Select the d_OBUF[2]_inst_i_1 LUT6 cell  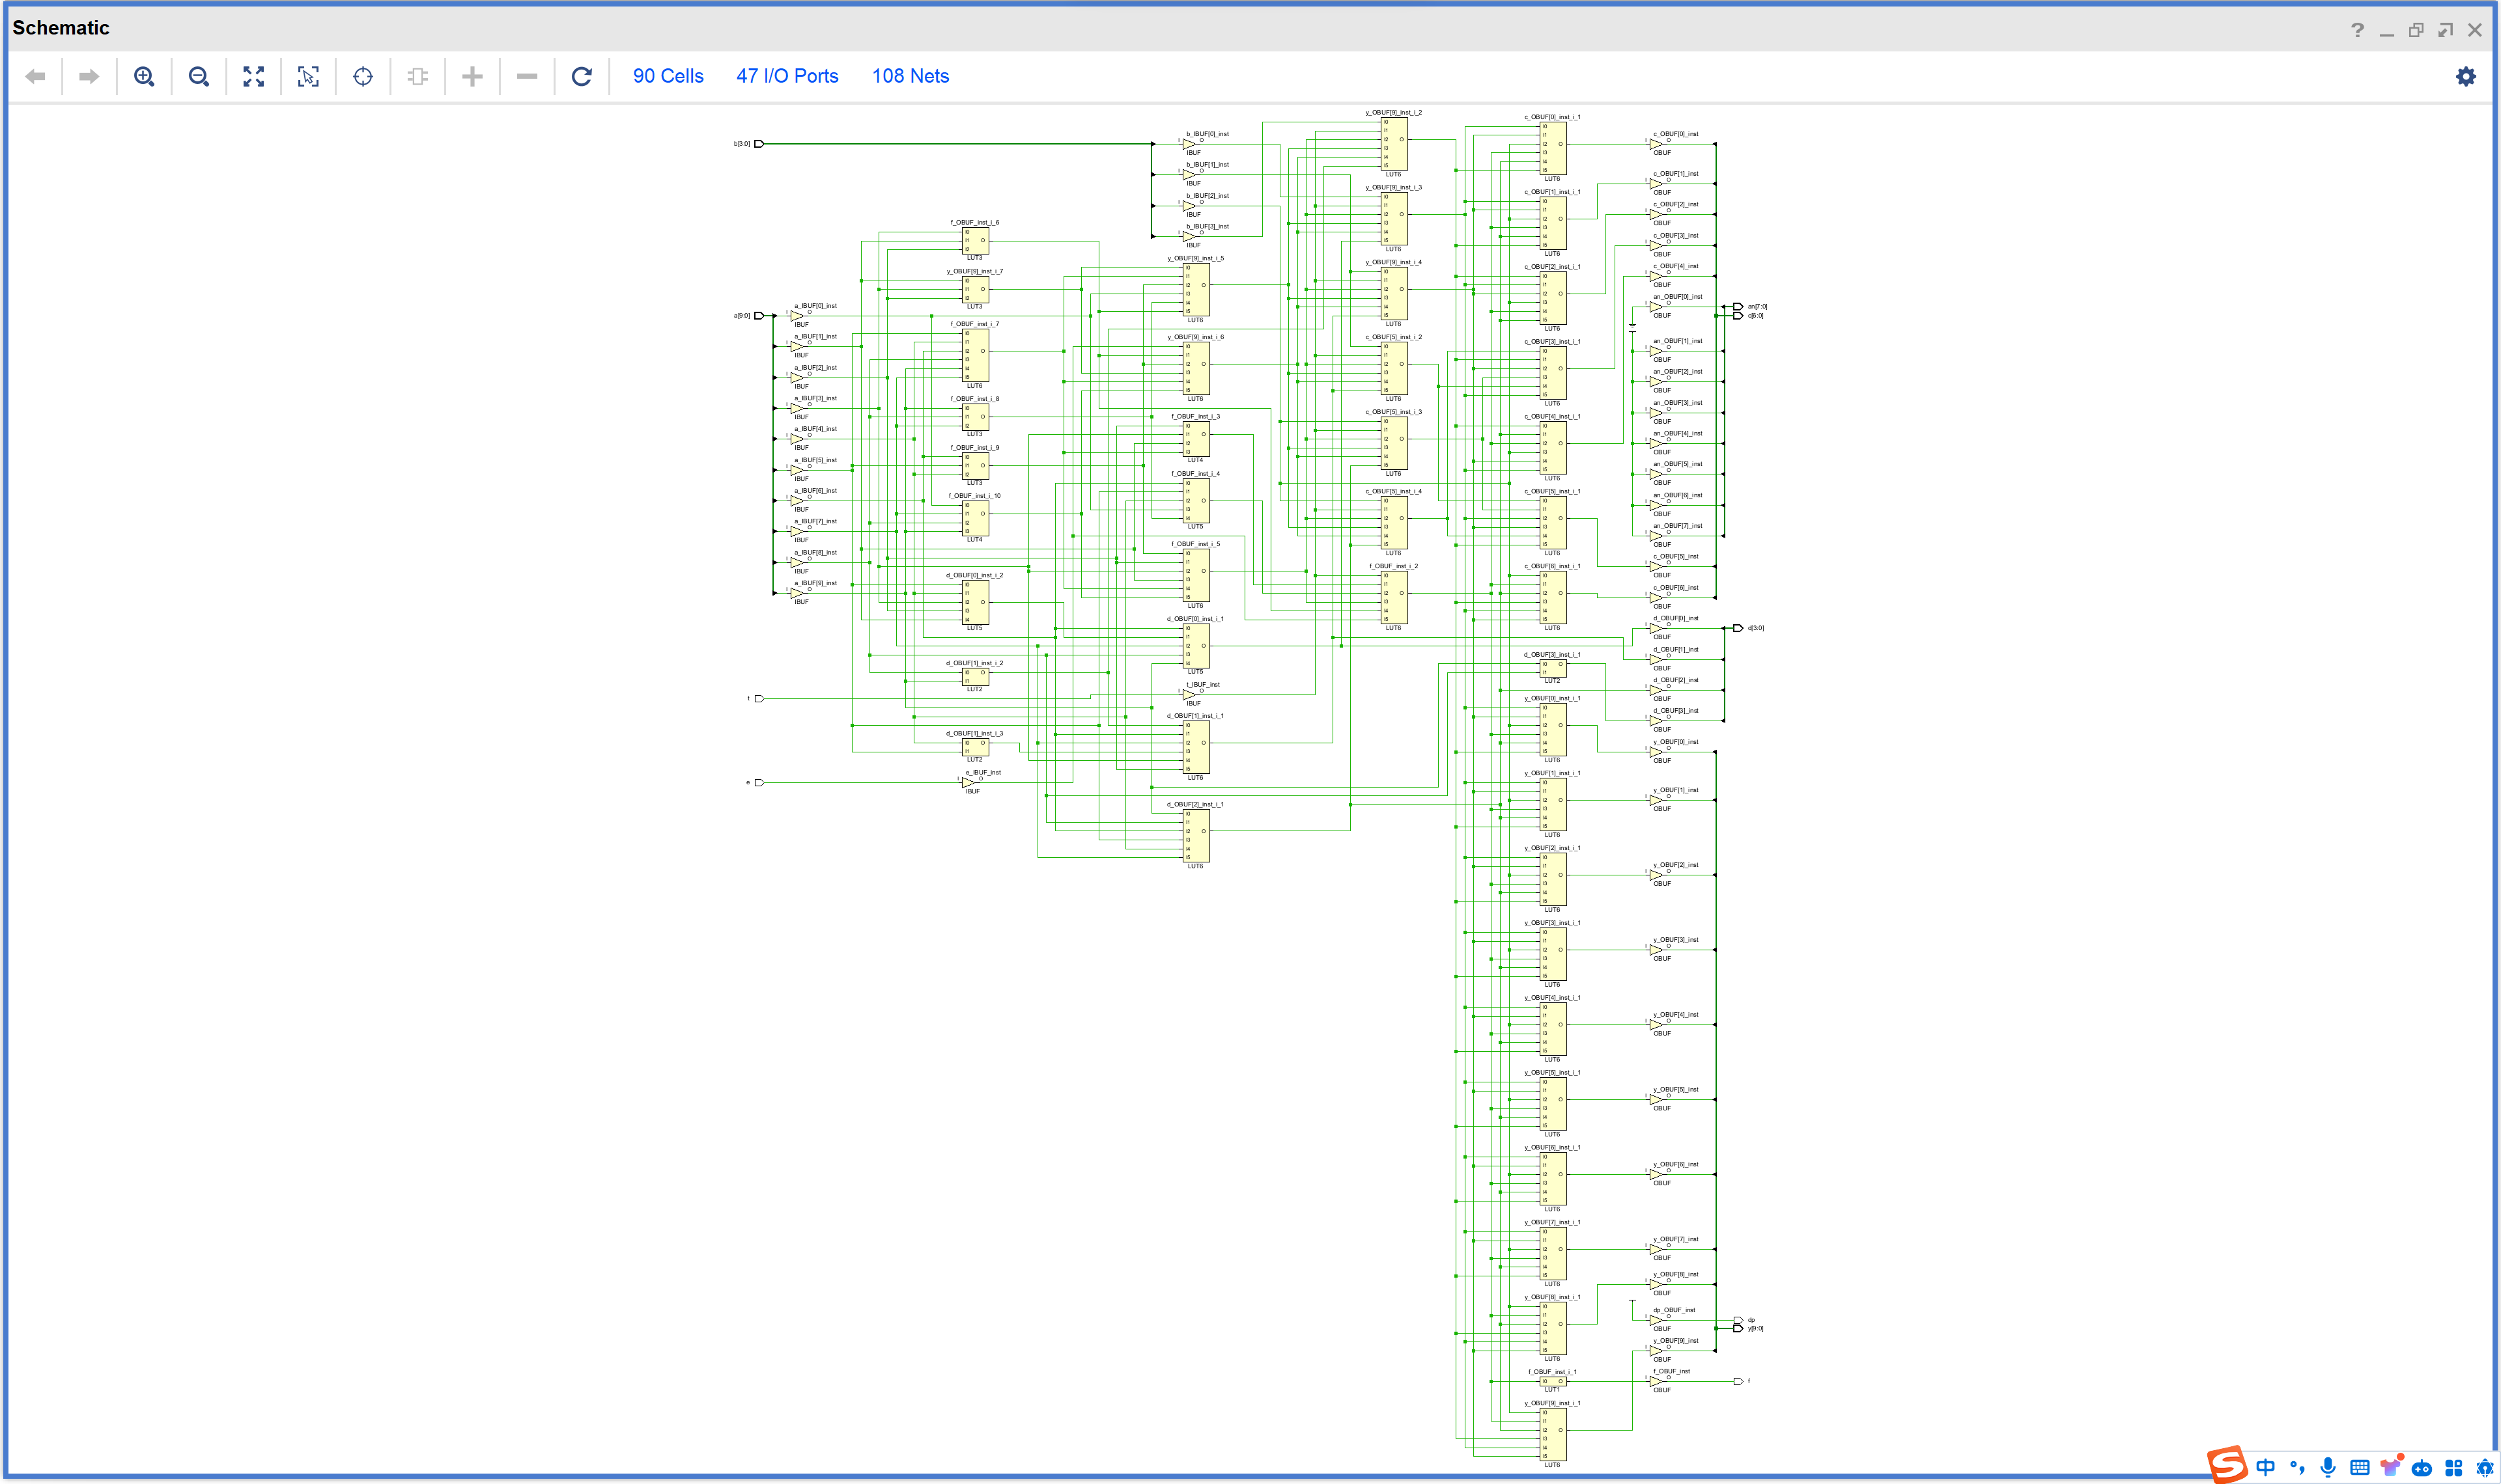[x=1196, y=835]
